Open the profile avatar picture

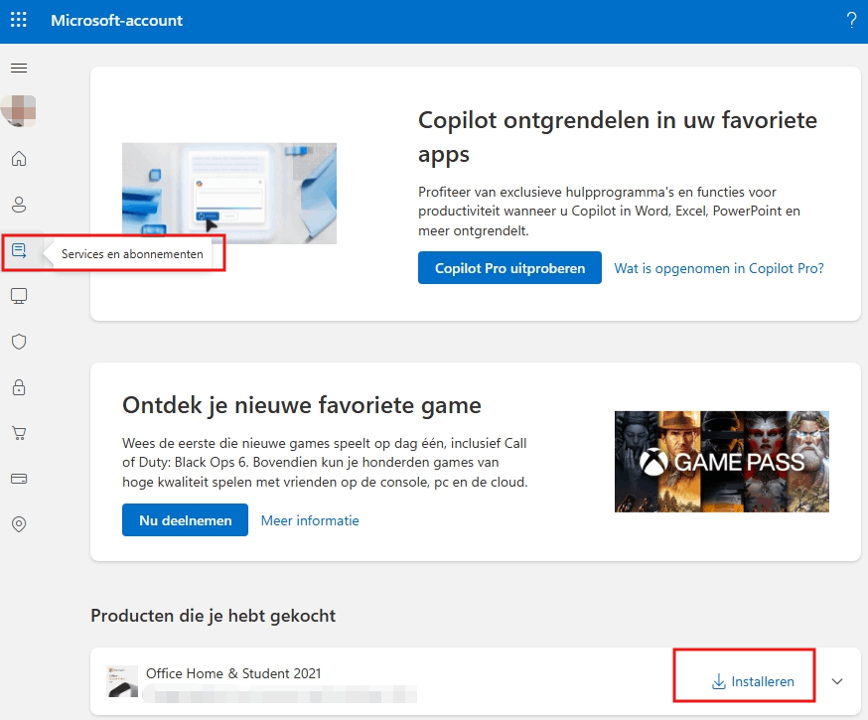[19, 110]
